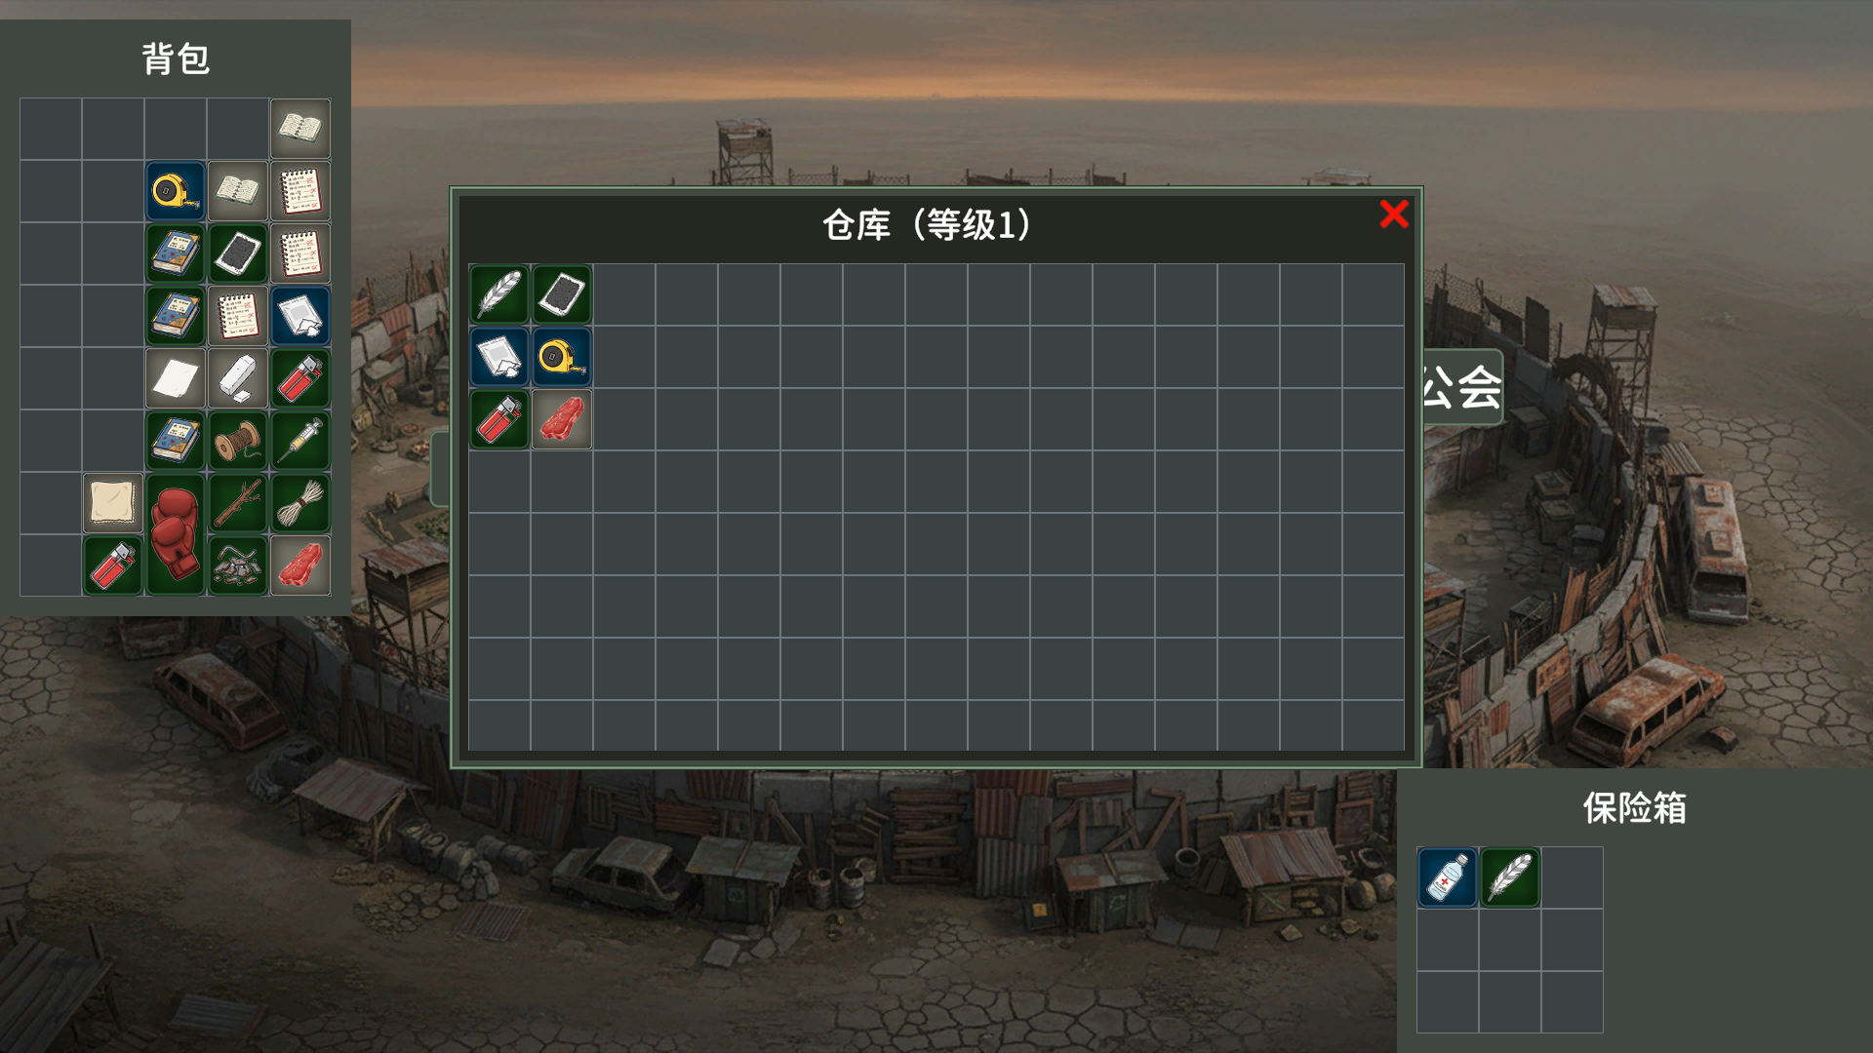1873x1053 pixels.
Task: Choose the scrap metal pile in backpack
Action: [x=238, y=565]
